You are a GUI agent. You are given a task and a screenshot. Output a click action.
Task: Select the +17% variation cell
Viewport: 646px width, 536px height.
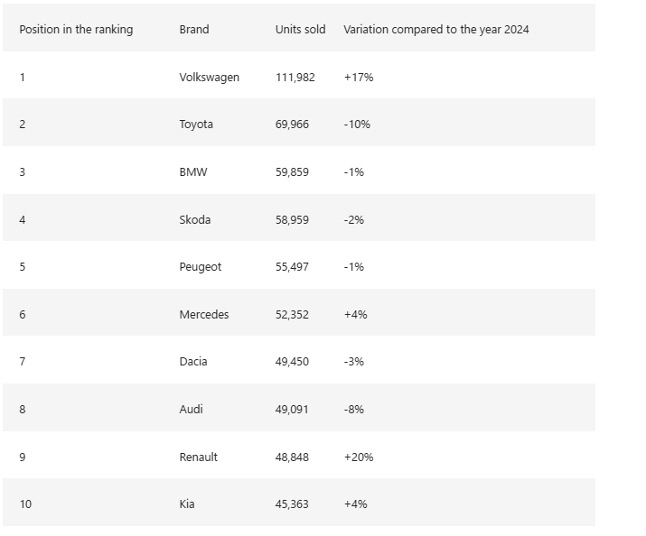click(x=359, y=78)
